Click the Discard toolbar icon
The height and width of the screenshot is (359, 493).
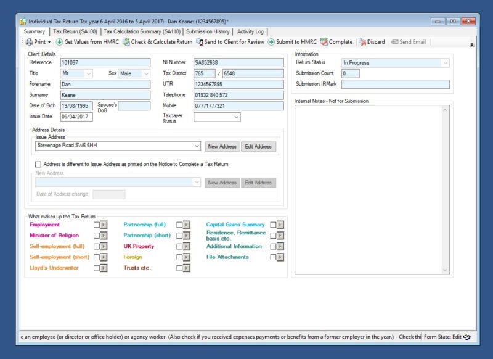click(x=362, y=42)
